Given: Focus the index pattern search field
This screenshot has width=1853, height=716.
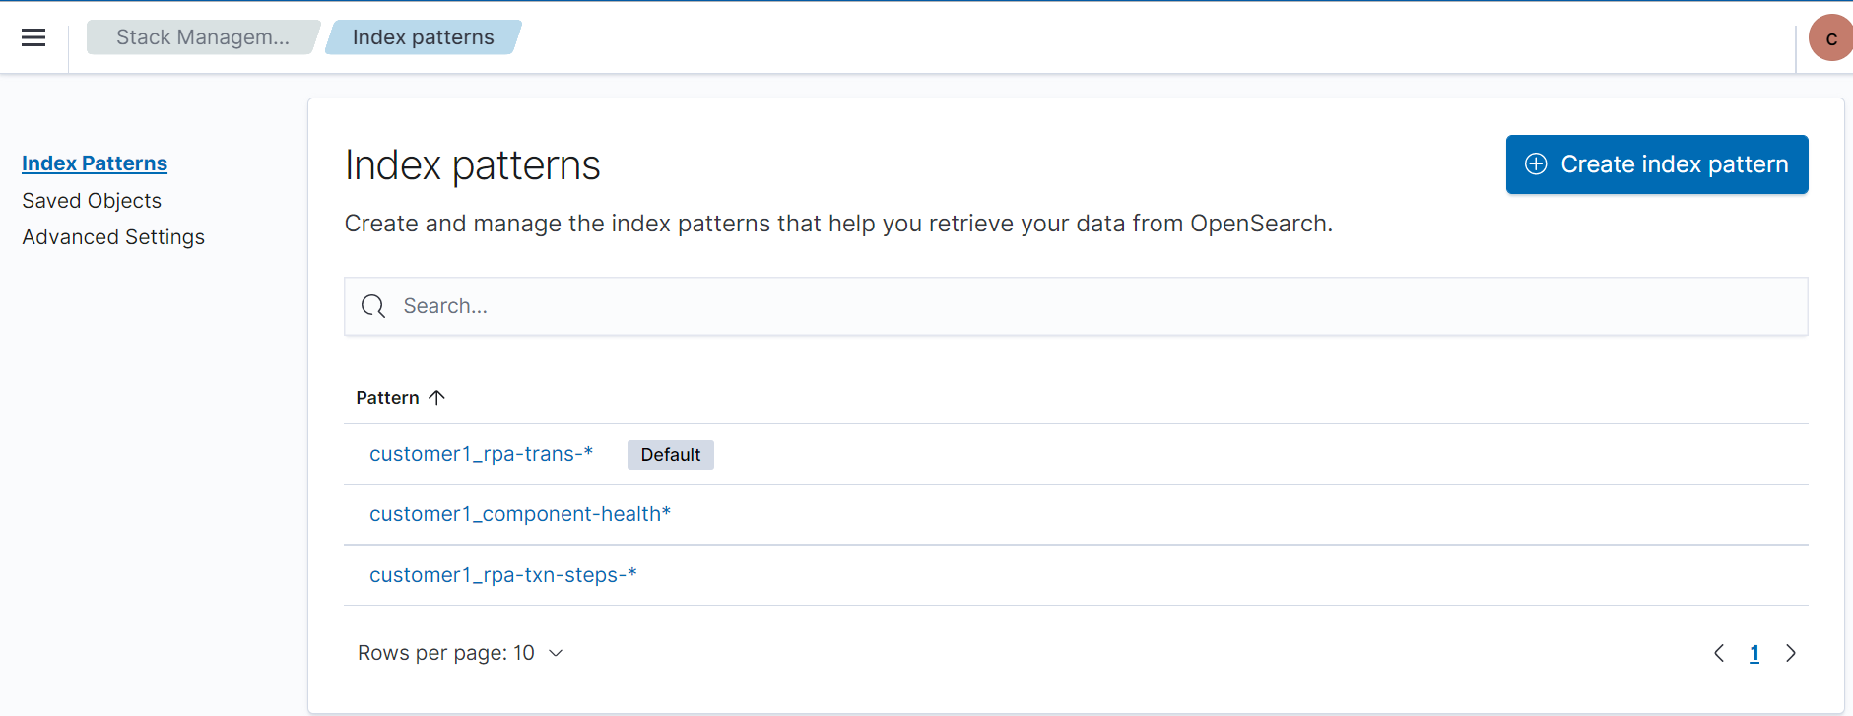Looking at the screenshot, I should [x=1076, y=306].
